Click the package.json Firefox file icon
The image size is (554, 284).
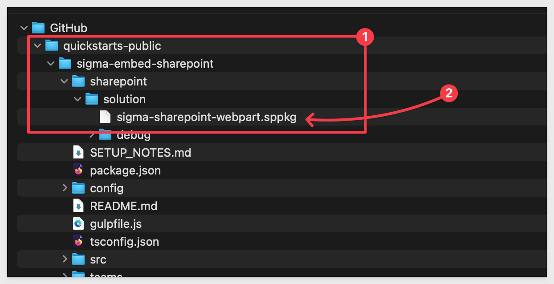coord(78,170)
